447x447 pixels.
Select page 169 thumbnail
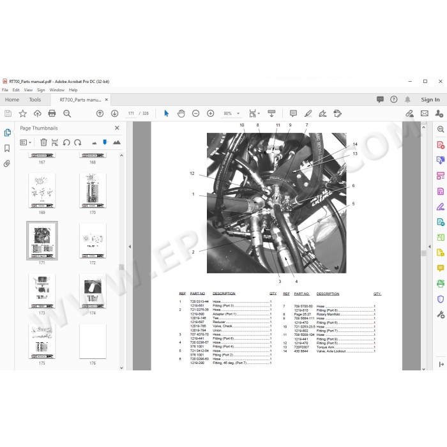[x=42, y=190]
